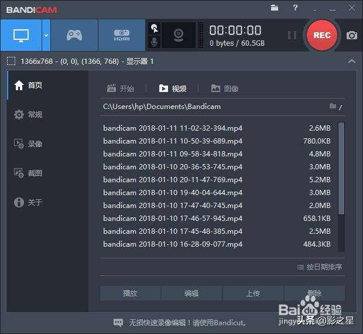The image size is (363, 334).
Task: Open output folder from title bar
Action: point(275,8)
